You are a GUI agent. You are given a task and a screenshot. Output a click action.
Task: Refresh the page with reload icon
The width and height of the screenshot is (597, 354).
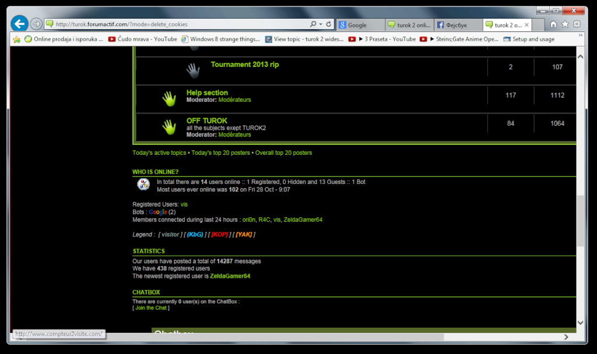pos(329,24)
